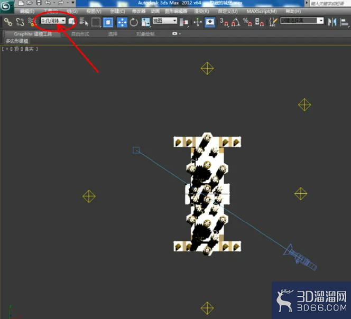
Task: Open the MAXScript(M) menu
Action: [x=262, y=12]
